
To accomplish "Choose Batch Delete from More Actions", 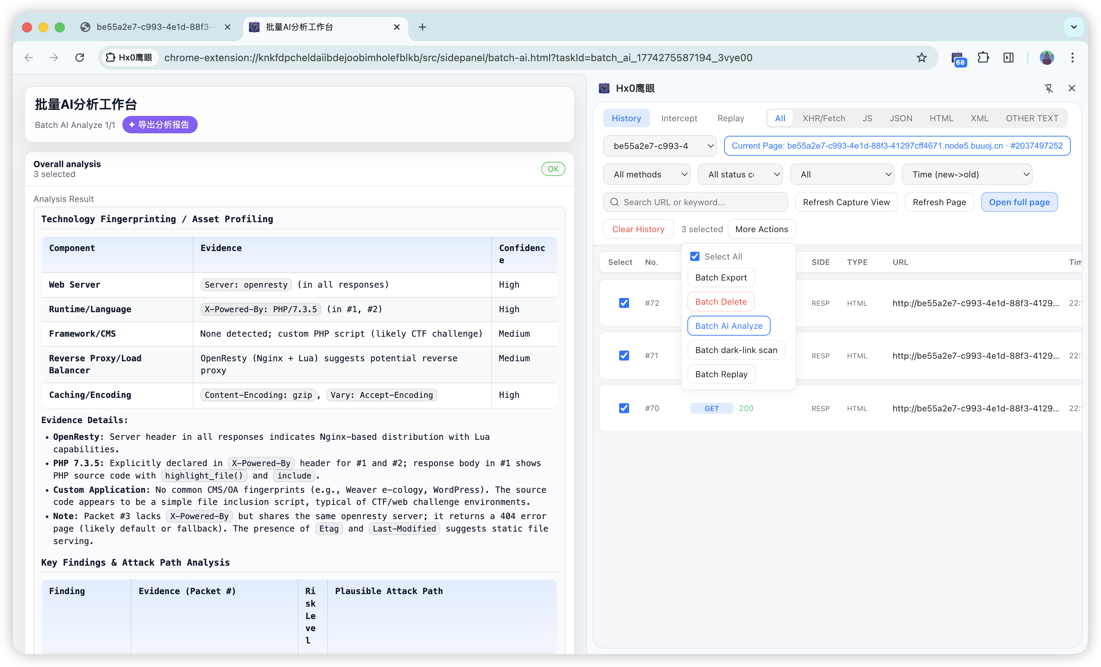I will pyautogui.click(x=721, y=302).
